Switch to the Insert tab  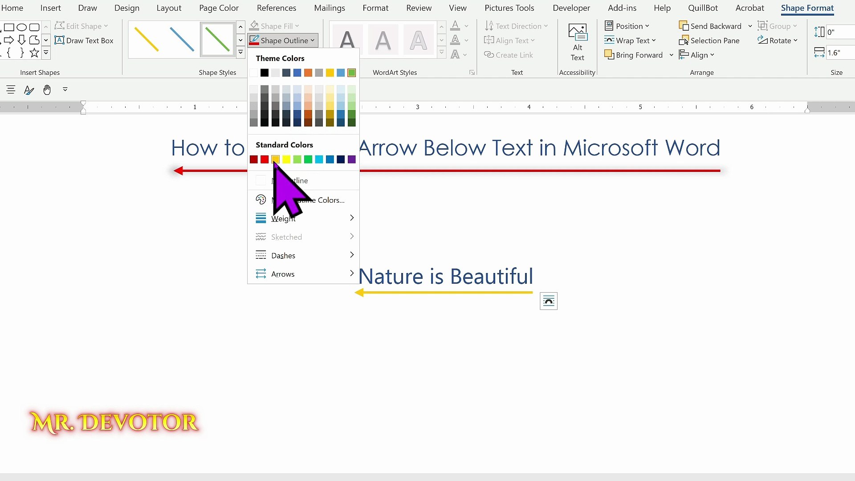[x=50, y=8]
